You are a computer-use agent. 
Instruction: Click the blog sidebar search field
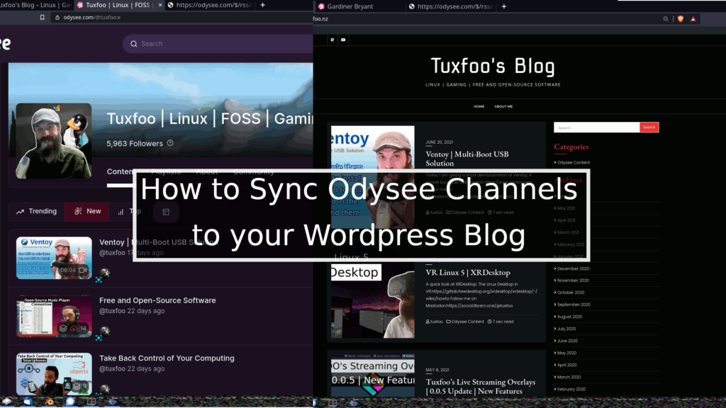597,127
